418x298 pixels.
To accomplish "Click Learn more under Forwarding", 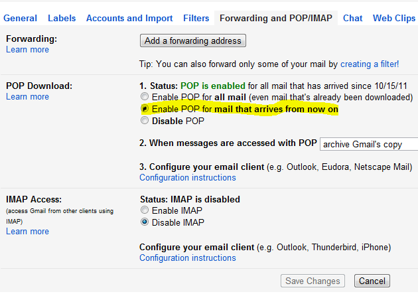I will tap(27, 50).
